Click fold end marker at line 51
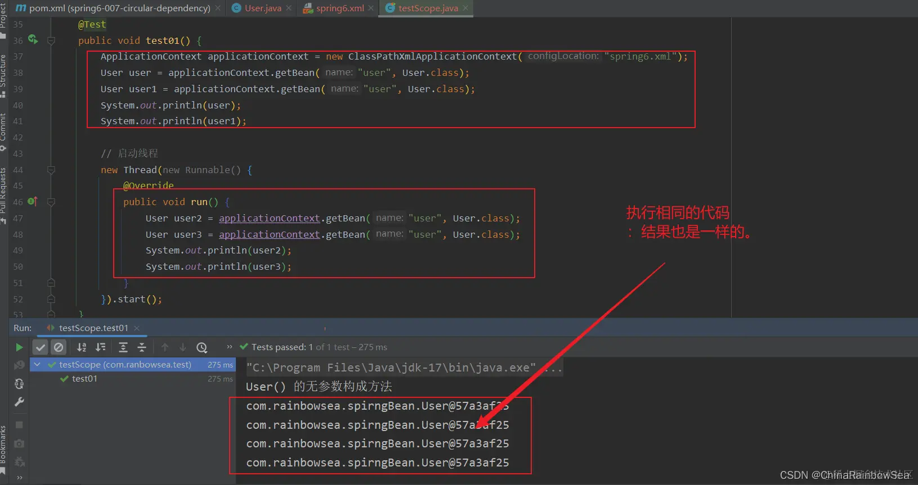The height and width of the screenshot is (485, 918). tap(51, 283)
